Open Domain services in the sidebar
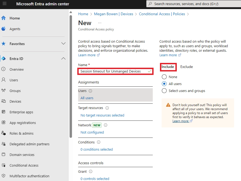The height and width of the screenshot is (181, 241). point(22,155)
